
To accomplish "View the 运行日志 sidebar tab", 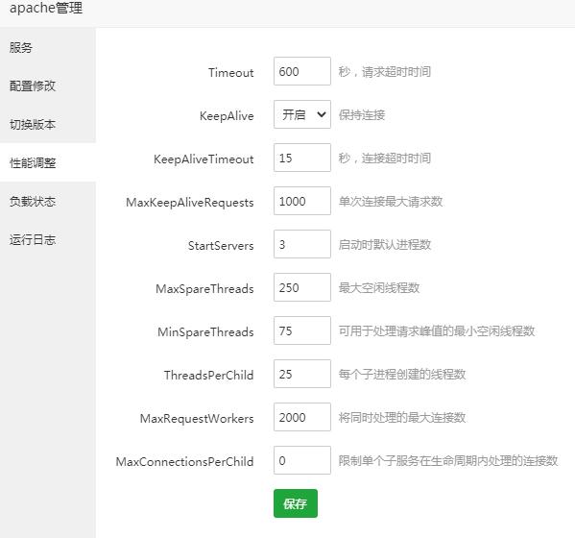I will 48,239.
